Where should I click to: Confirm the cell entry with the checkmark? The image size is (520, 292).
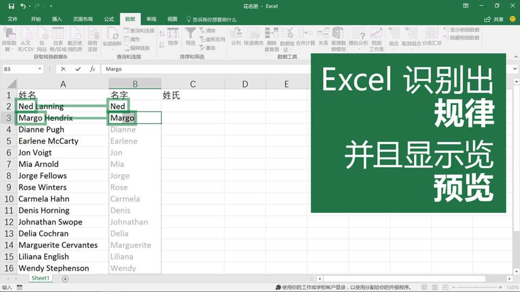pyautogui.click(x=78, y=69)
